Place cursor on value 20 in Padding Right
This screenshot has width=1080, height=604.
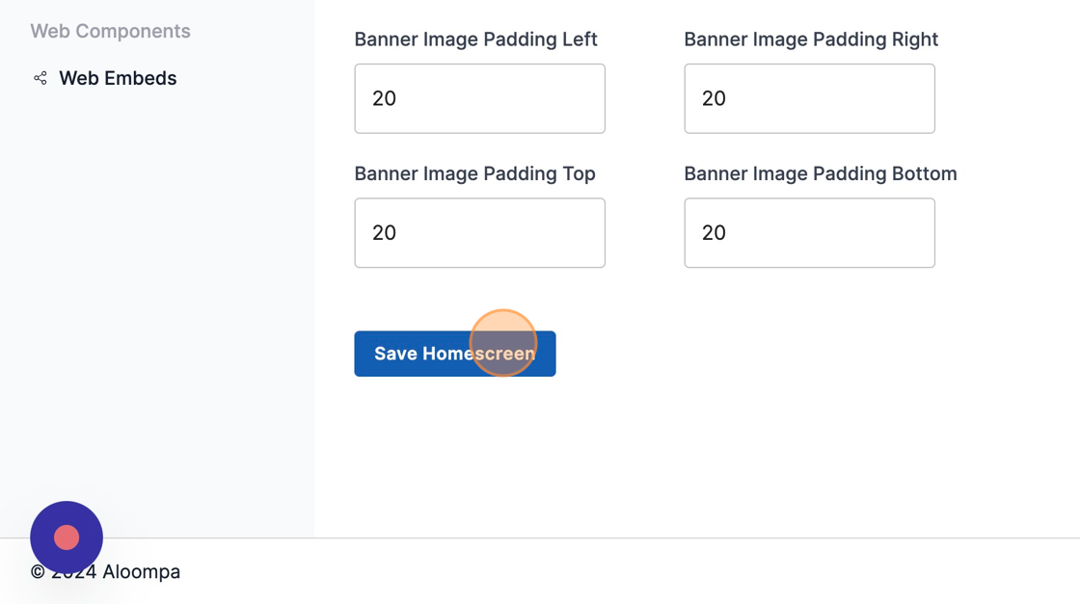(714, 98)
